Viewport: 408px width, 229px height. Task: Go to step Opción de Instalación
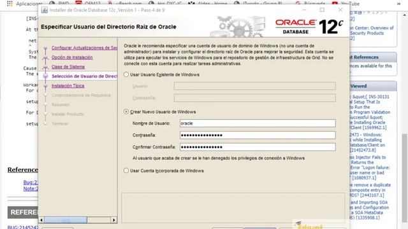click(x=72, y=57)
